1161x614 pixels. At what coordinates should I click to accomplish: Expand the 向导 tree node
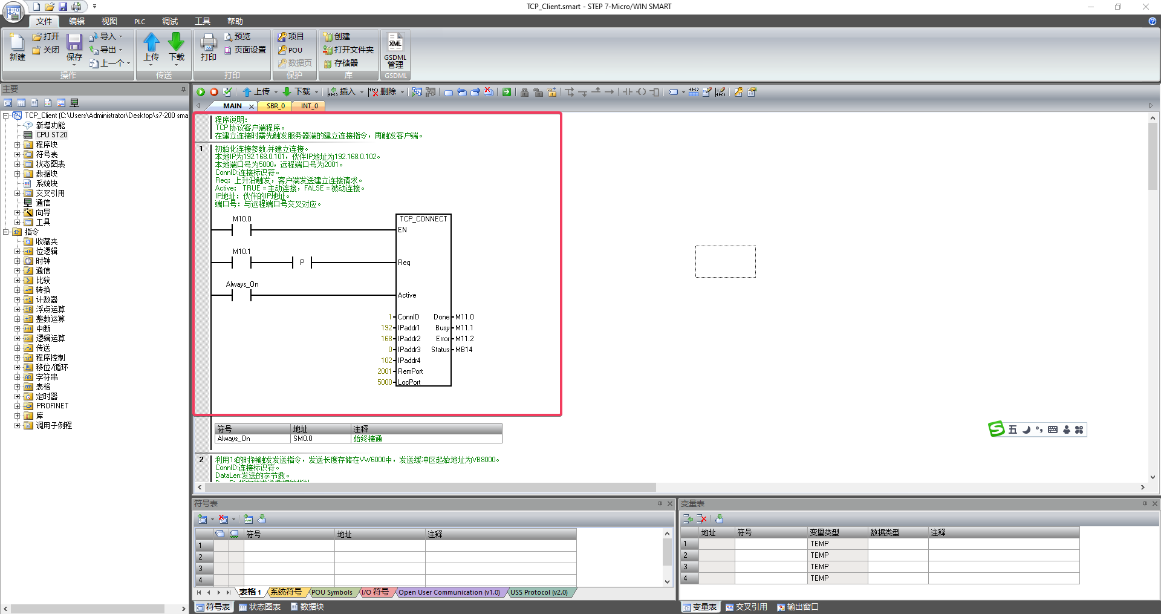18,212
